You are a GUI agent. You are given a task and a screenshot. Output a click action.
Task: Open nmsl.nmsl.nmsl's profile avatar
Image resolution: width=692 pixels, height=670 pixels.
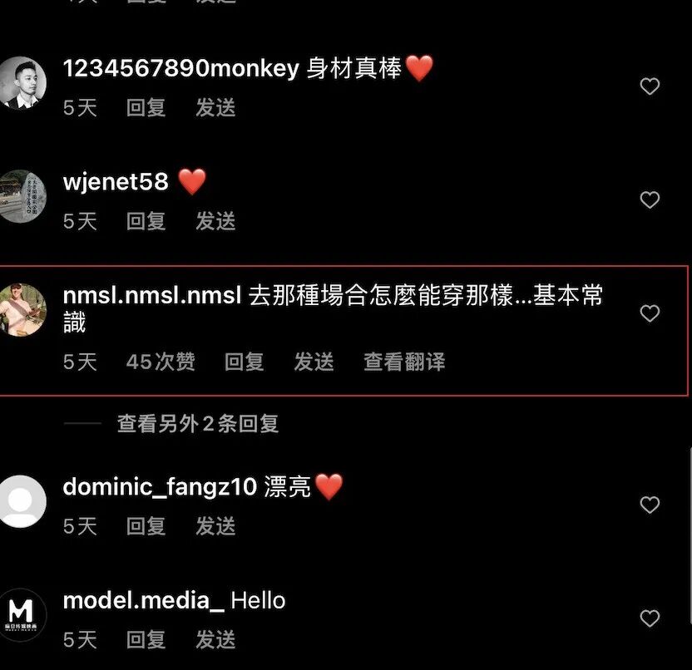pyautogui.click(x=21, y=309)
